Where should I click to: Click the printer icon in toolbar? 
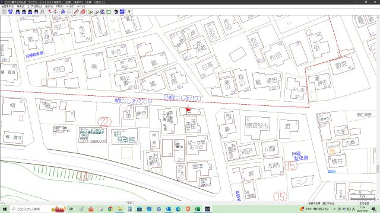tap(90, 12)
